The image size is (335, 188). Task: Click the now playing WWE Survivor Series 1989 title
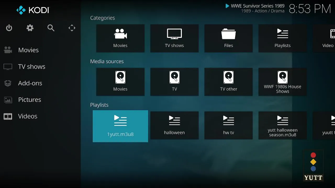[x=258, y=6]
